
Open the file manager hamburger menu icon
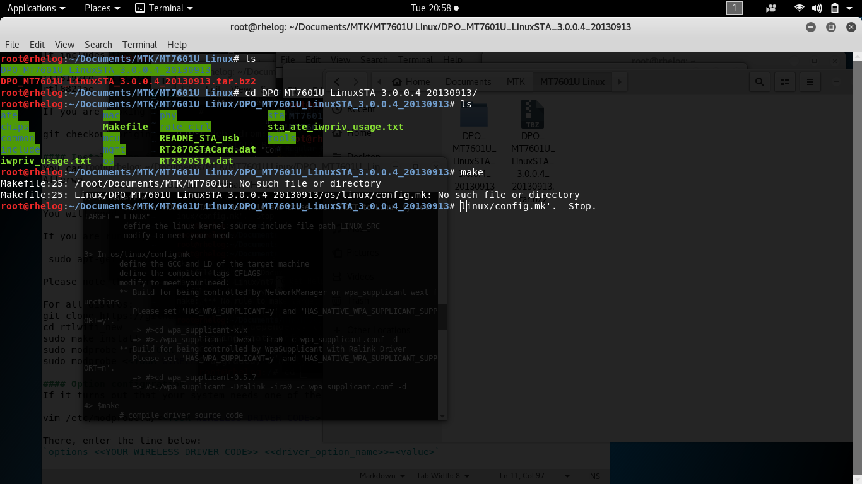pyautogui.click(x=810, y=82)
